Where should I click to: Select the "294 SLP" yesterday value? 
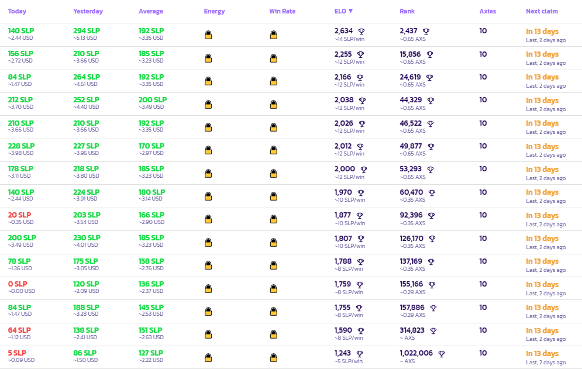[x=87, y=31]
